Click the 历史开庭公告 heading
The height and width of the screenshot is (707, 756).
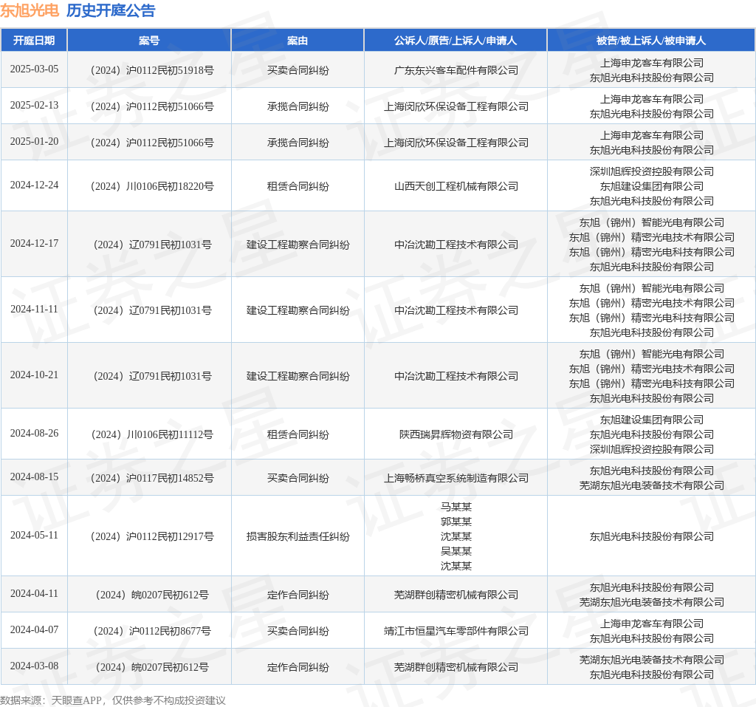pyautogui.click(x=111, y=10)
